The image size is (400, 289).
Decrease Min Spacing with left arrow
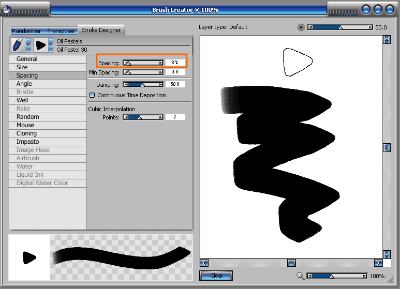click(126, 72)
